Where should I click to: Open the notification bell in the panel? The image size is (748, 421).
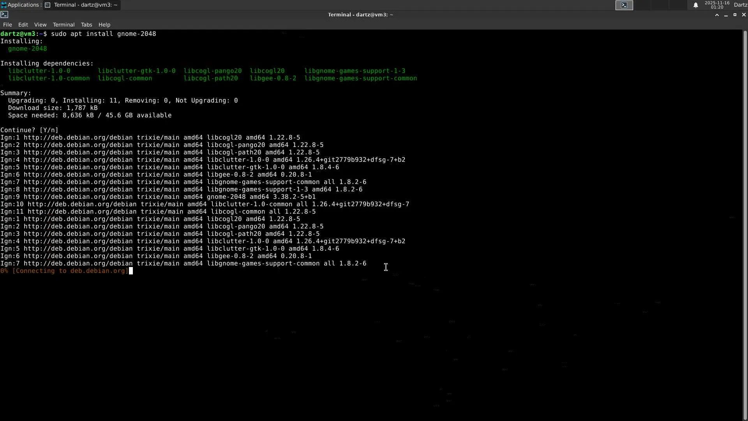(x=695, y=5)
